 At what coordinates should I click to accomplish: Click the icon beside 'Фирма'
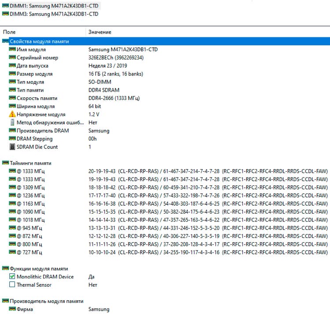pos(12,309)
